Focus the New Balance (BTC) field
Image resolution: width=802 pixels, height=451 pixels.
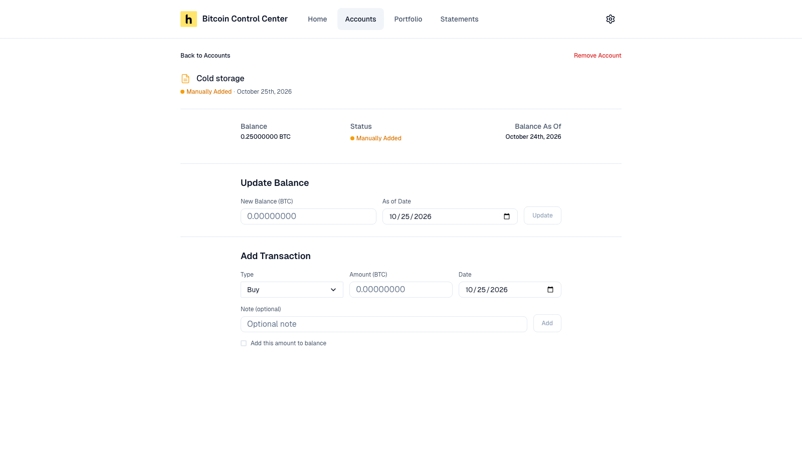[x=308, y=216]
